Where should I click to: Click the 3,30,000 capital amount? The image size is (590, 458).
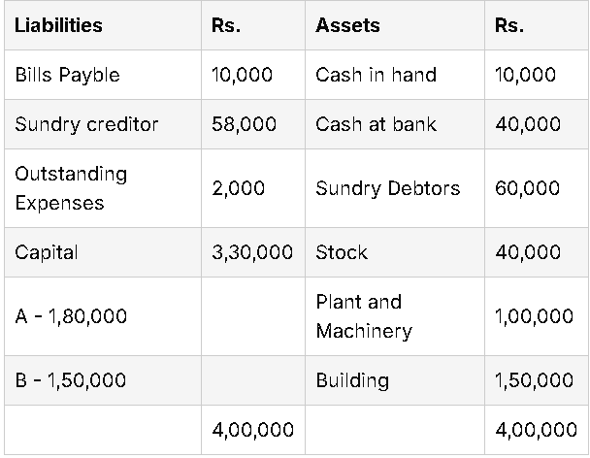(252, 252)
